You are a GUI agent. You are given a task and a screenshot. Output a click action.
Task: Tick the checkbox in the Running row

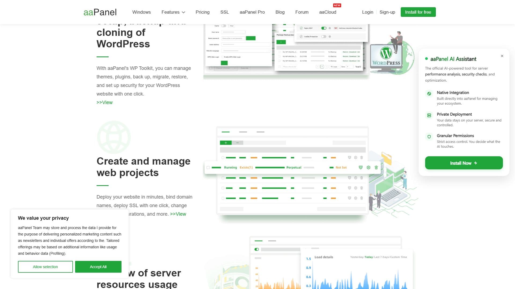[x=208, y=168]
